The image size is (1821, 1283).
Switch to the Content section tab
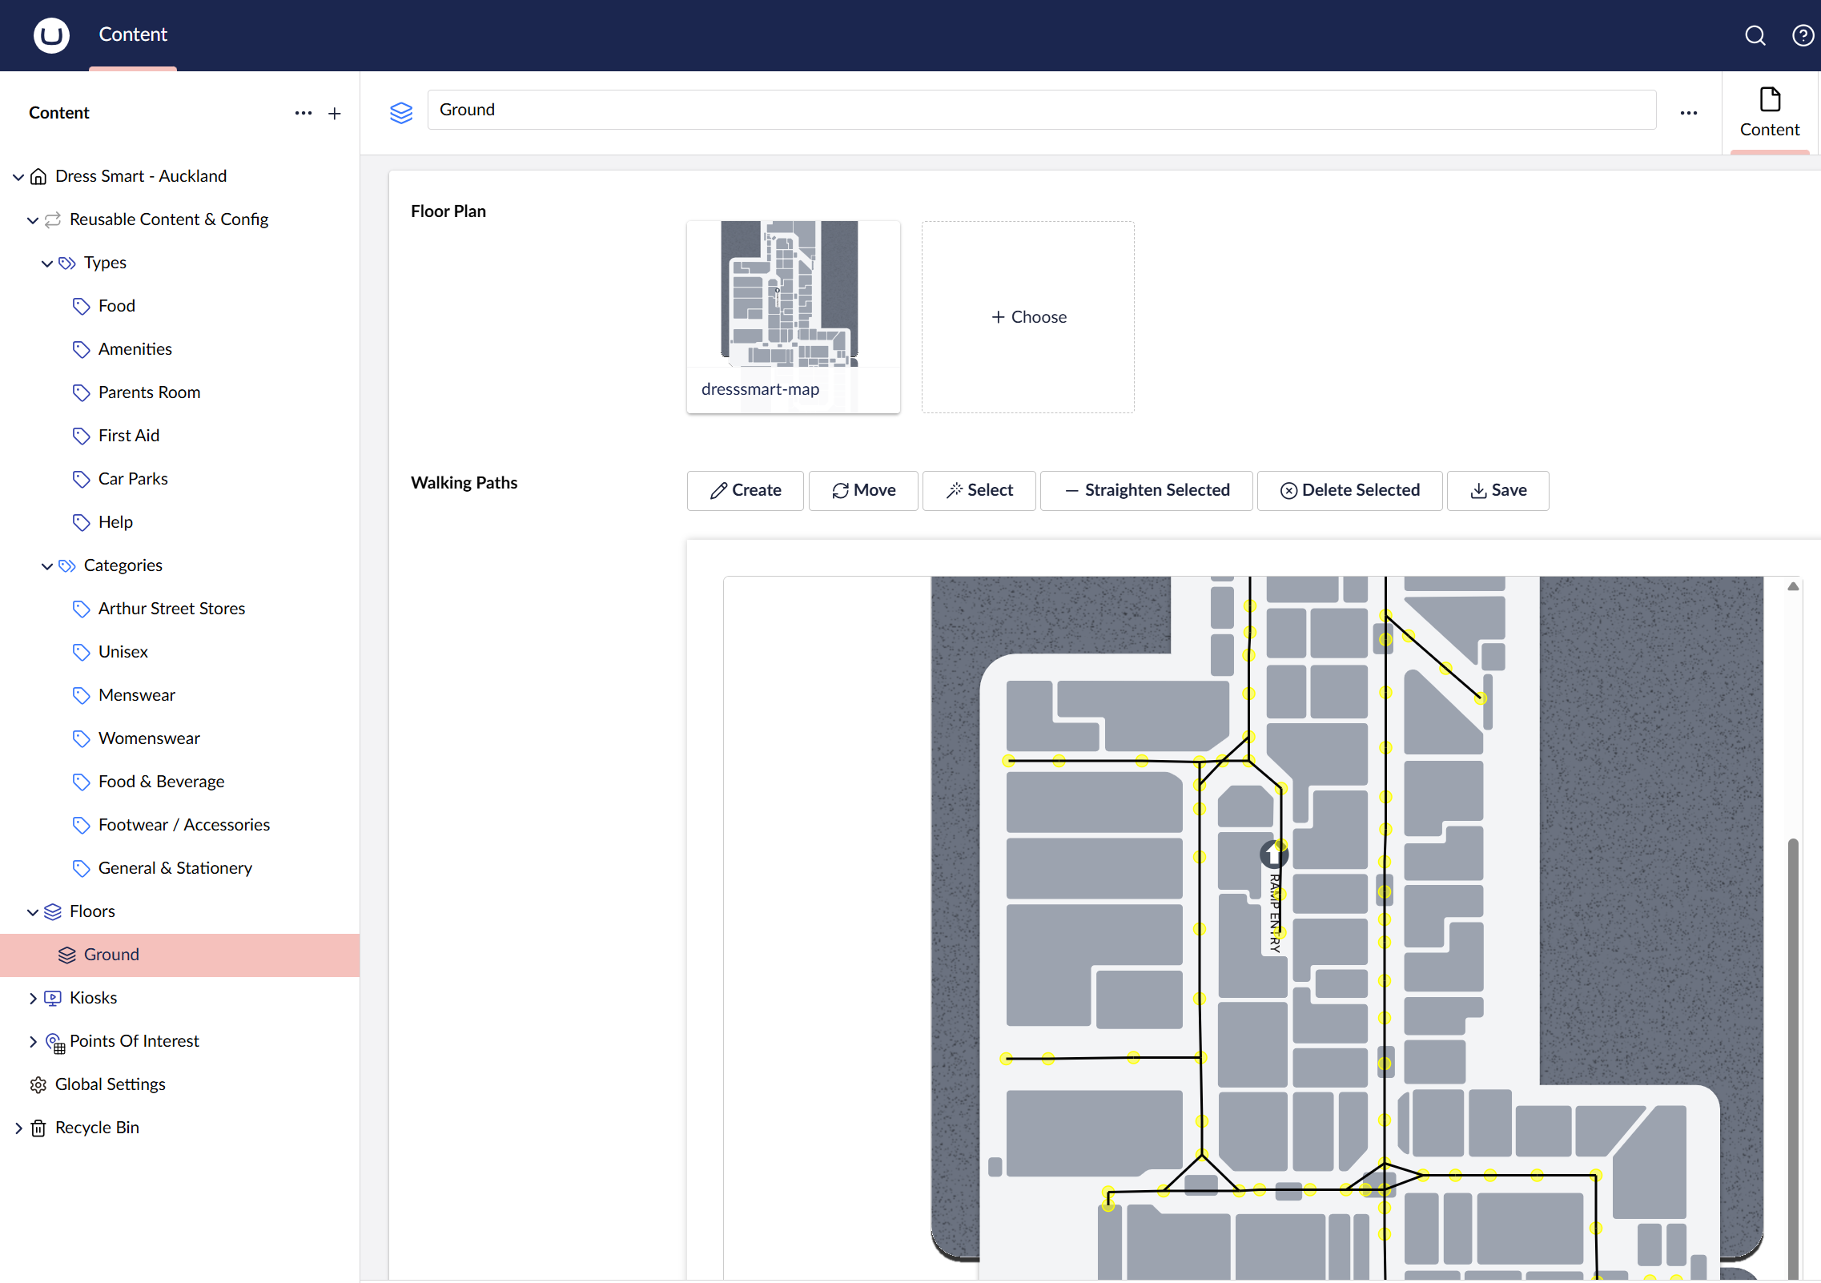(133, 35)
